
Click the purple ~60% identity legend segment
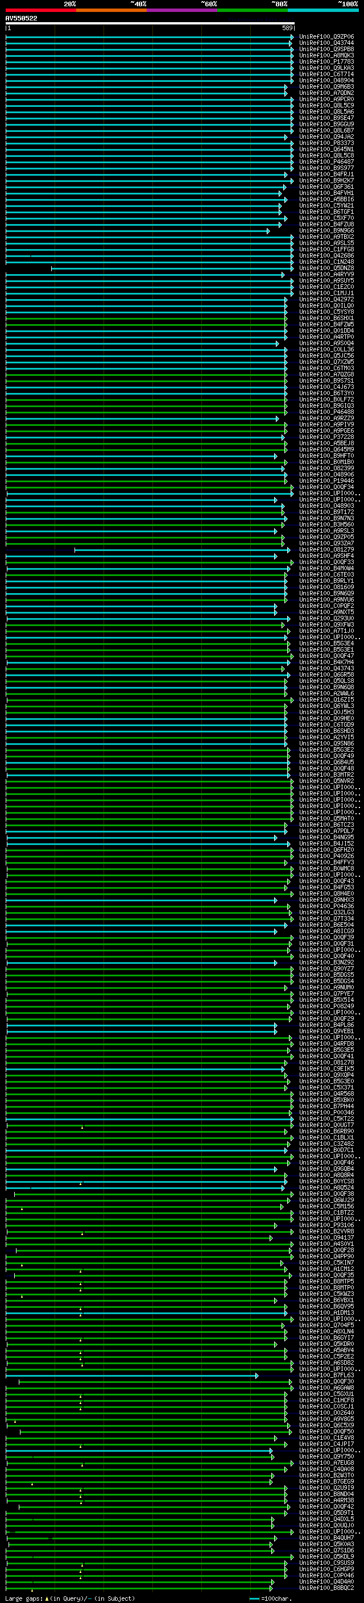183,10
